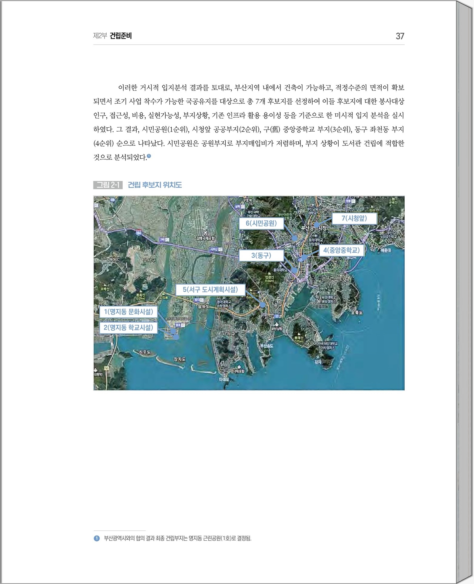474x584 pixels.
Task: Click the map label 6(시민공원)
Action: point(261,223)
